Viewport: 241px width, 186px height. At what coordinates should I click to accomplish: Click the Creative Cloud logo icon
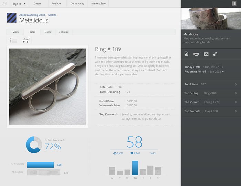point(4,3)
